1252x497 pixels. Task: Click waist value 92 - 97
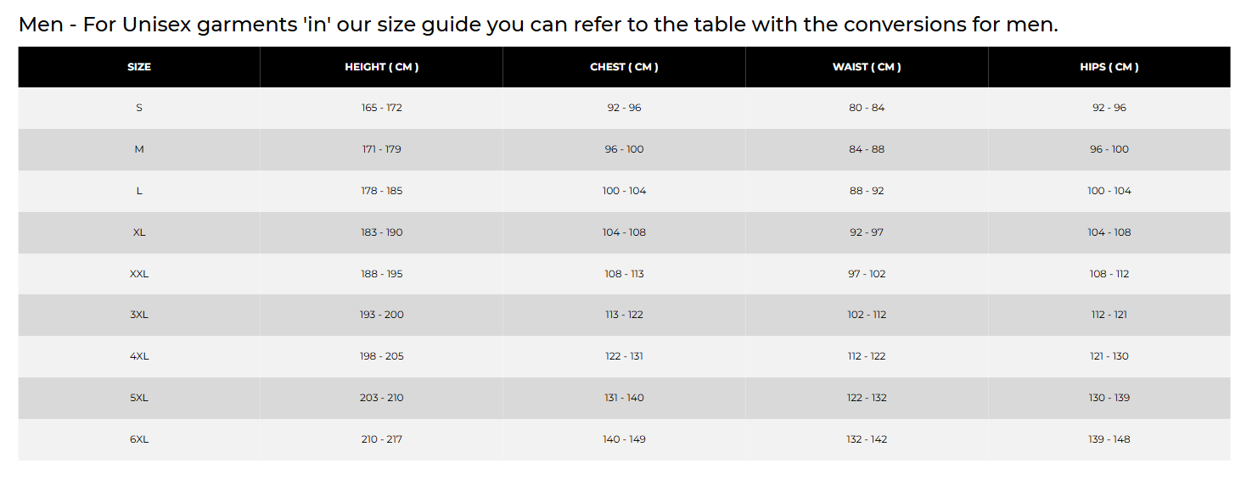pos(867,232)
